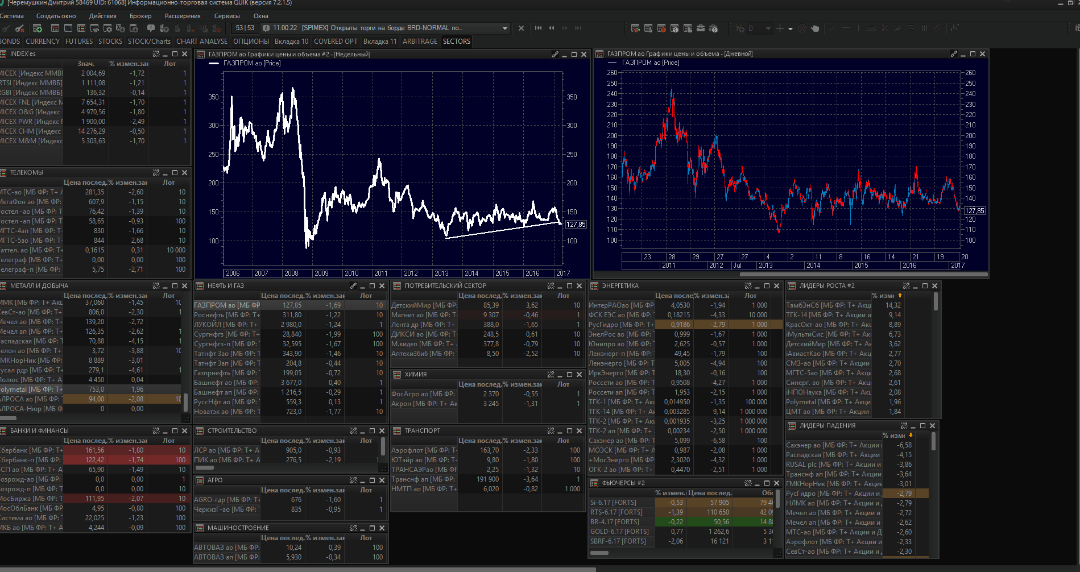Sort ЛИДЕРЫ РОСТА by % измен column header
The image size is (1080, 572).
click(x=887, y=296)
